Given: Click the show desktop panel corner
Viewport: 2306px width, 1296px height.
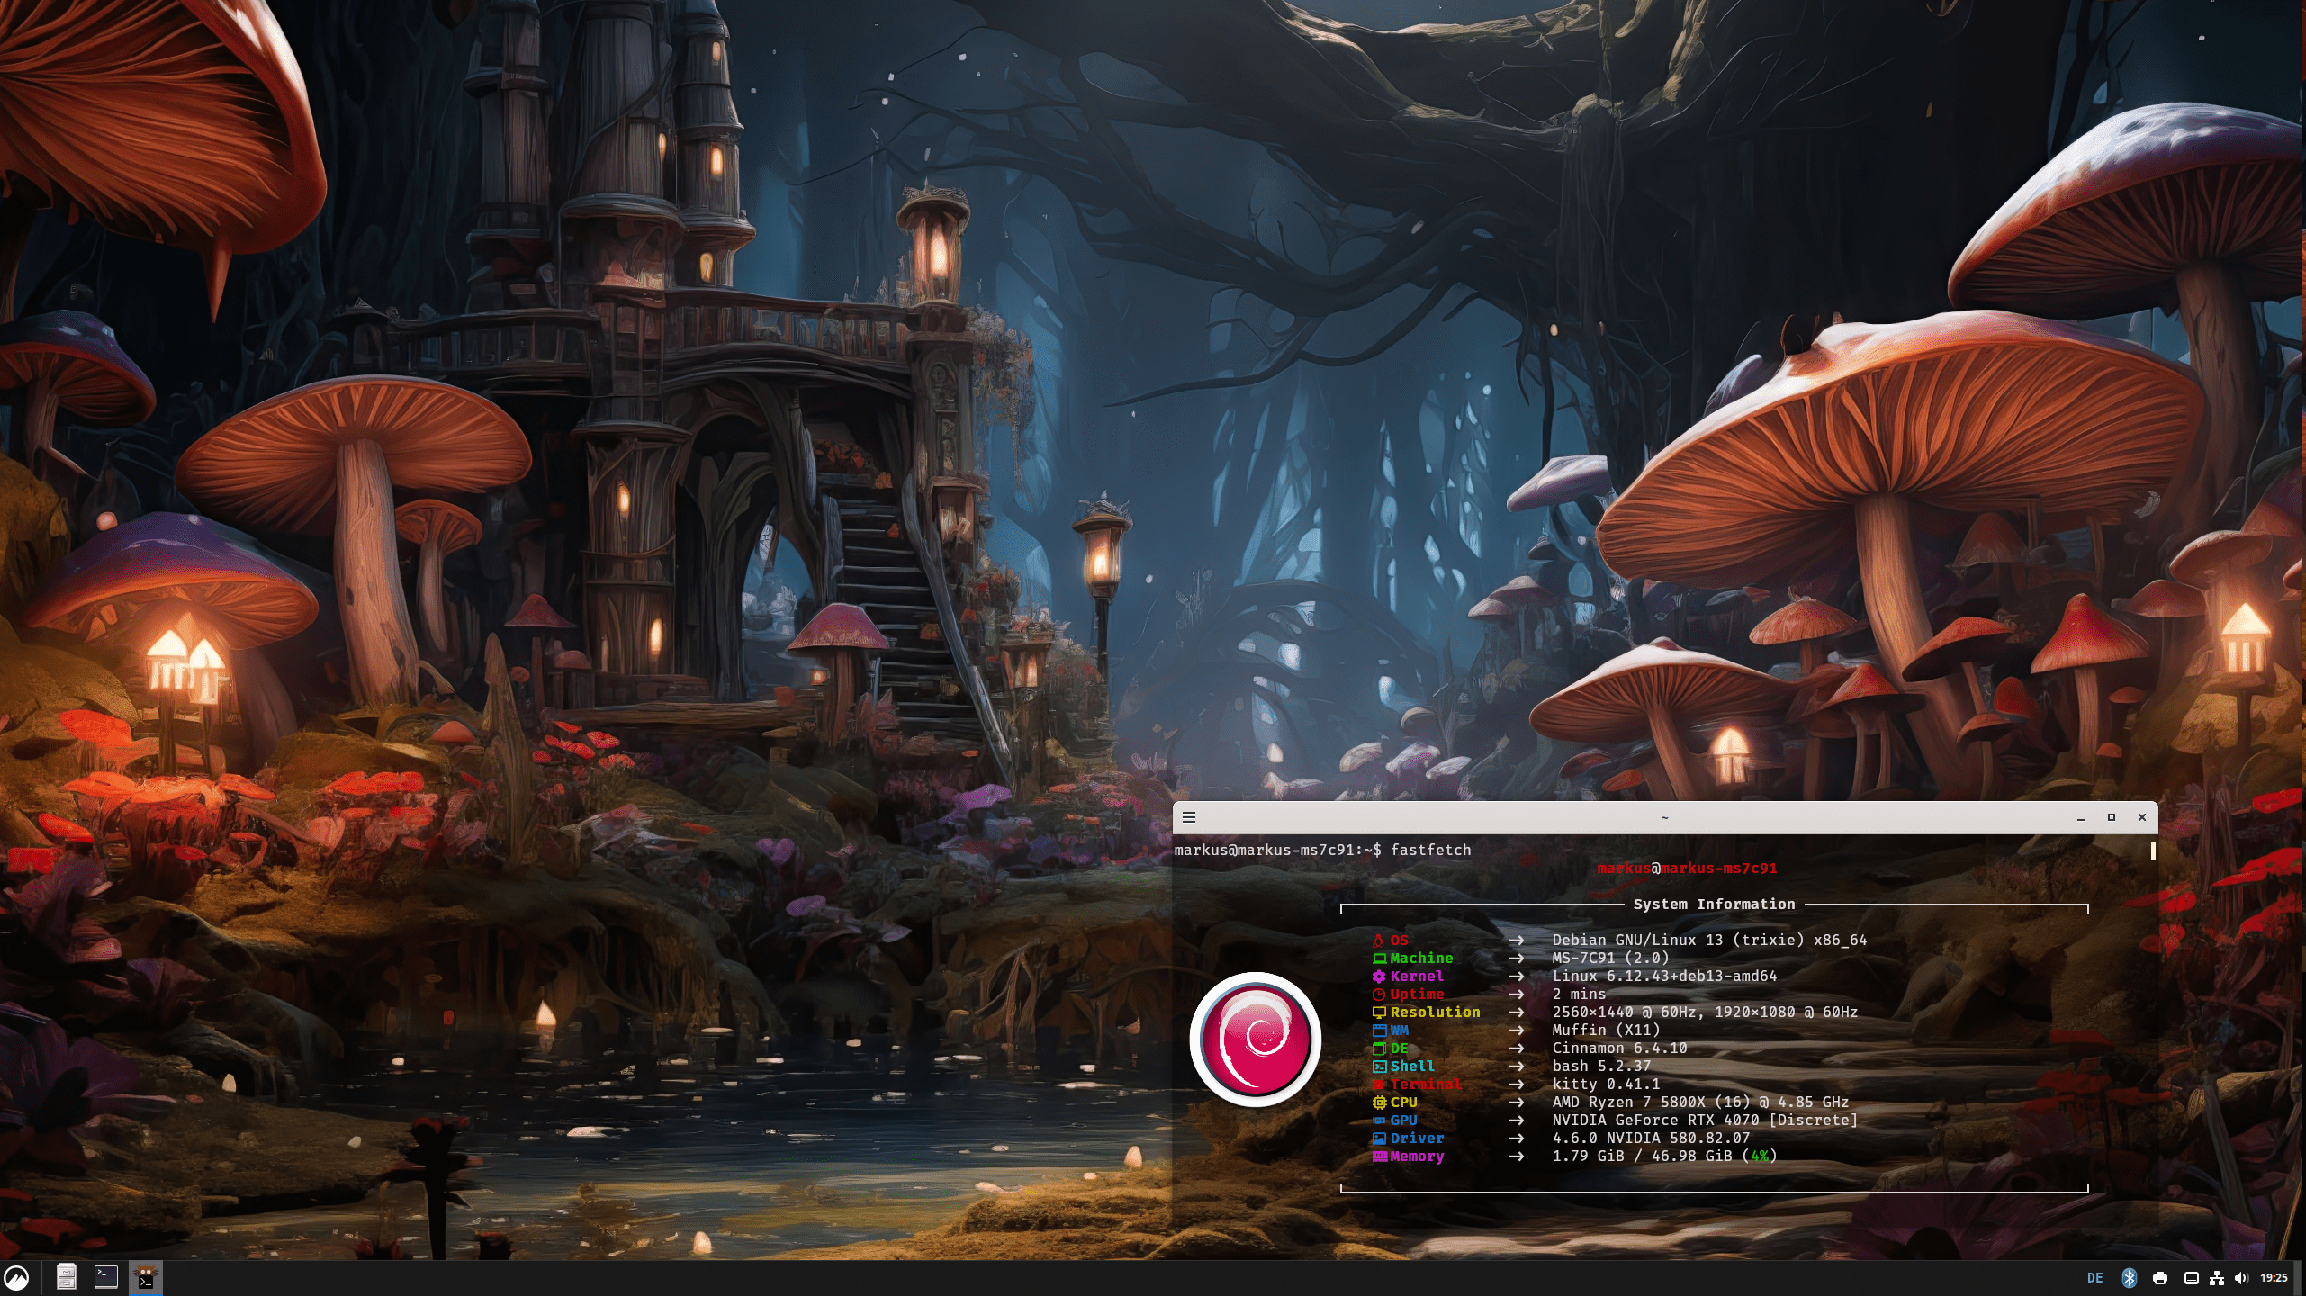Looking at the screenshot, I should 2300,1278.
